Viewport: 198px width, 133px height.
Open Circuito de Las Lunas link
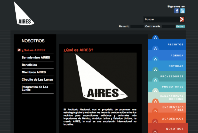pos(37,80)
